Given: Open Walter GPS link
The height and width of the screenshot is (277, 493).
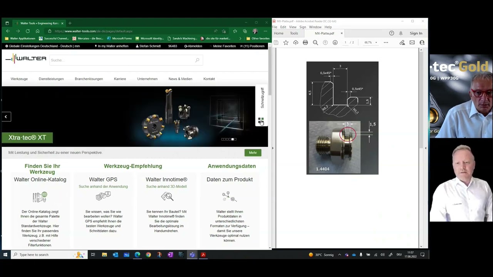Looking at the screenshot, I should point(103,179).
